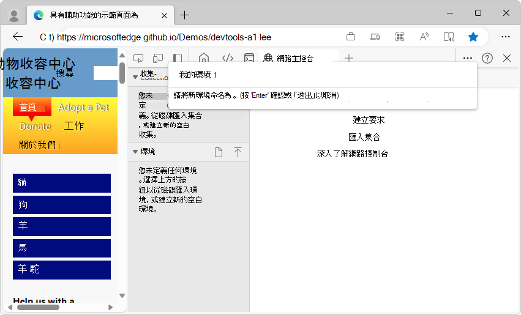Activate the Read Aloud icon

click(x=424, y=37)
